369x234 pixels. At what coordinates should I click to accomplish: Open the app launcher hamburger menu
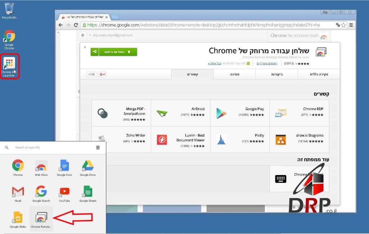click(x=98, y=147)
